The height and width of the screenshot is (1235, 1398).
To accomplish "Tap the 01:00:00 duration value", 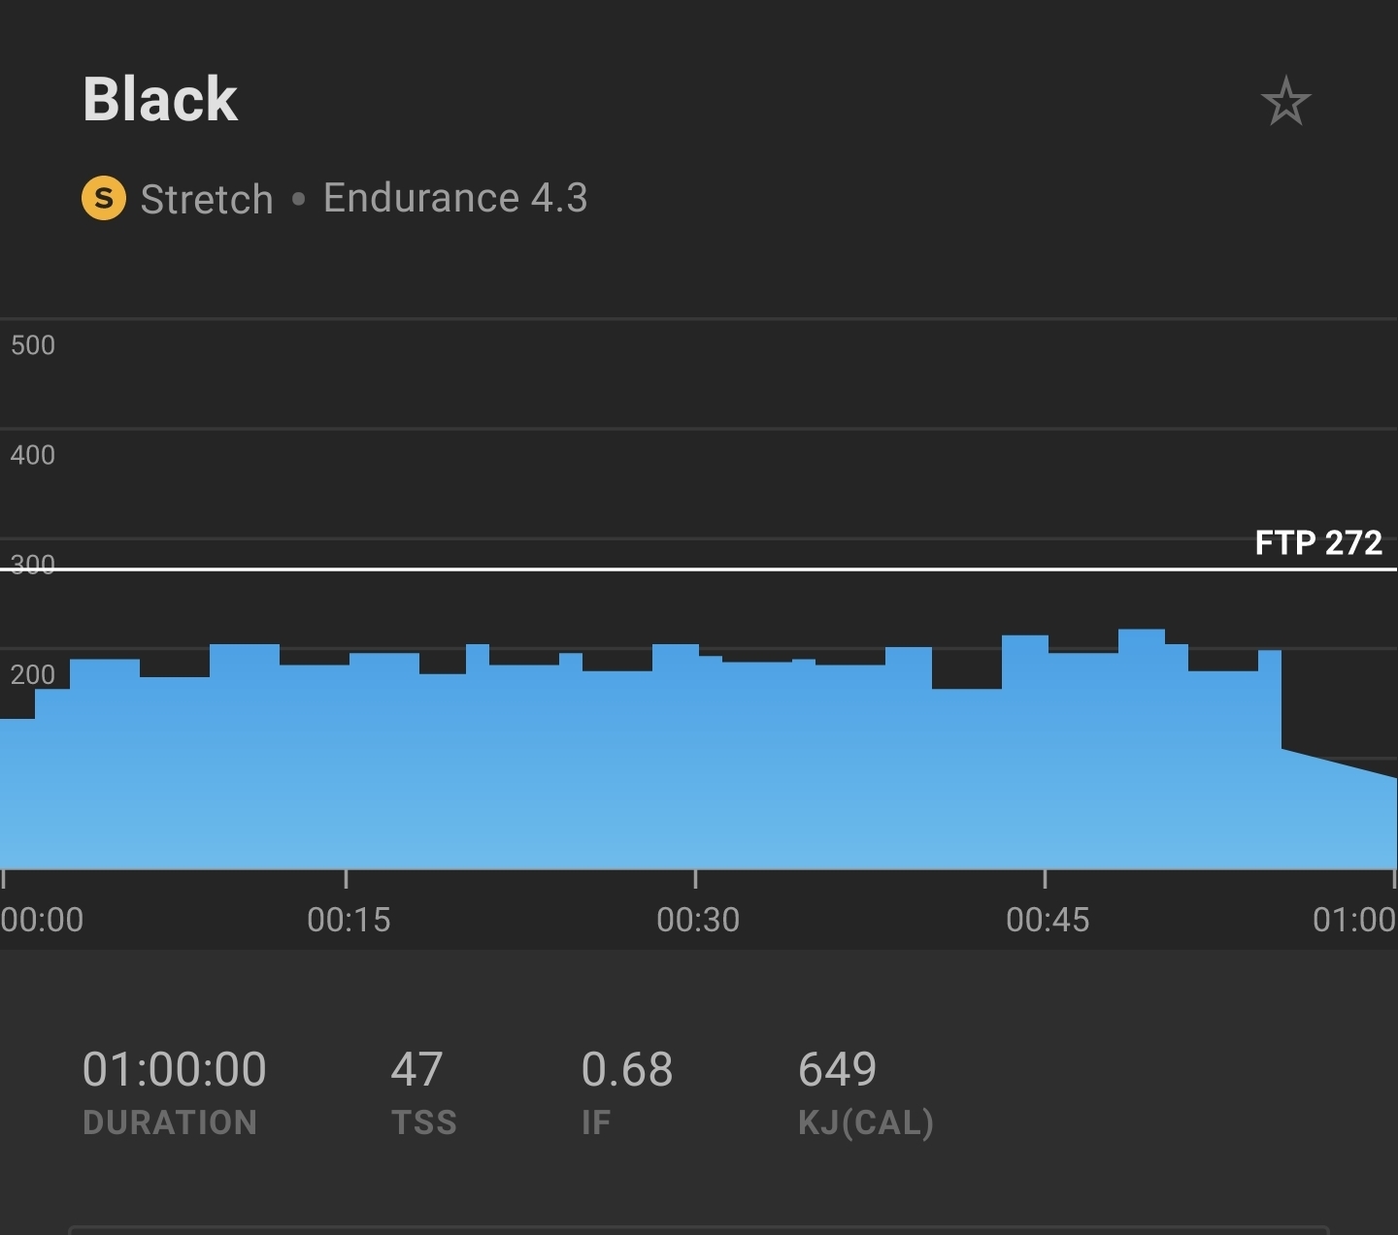I will (175, 1069).
